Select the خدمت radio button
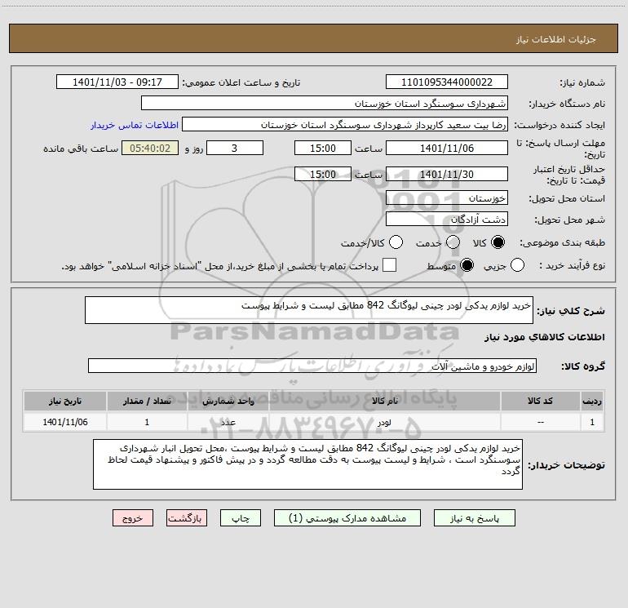 [x=453, y=242]
